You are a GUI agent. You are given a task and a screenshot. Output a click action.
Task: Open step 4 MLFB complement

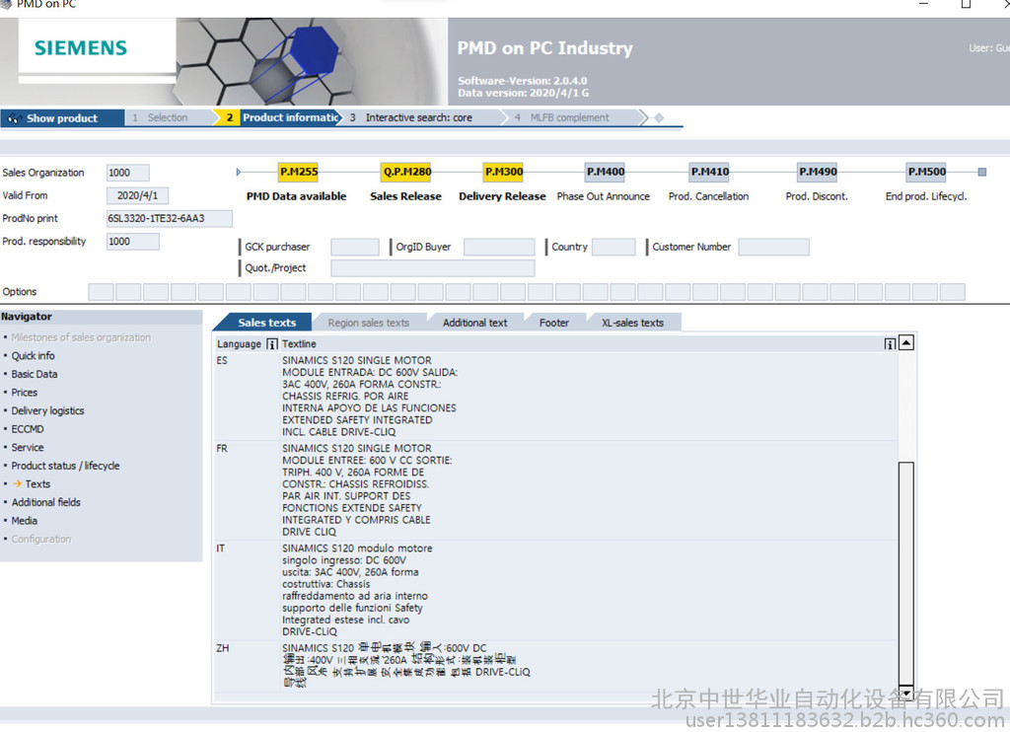[569, 118]
